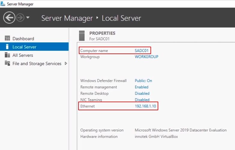Click the 'Remote Desktop' label
Viewport: 235px width, 150px height.
coord(94,94)
